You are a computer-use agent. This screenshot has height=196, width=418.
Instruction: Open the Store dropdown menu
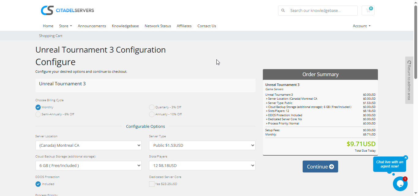pos(65,26)
